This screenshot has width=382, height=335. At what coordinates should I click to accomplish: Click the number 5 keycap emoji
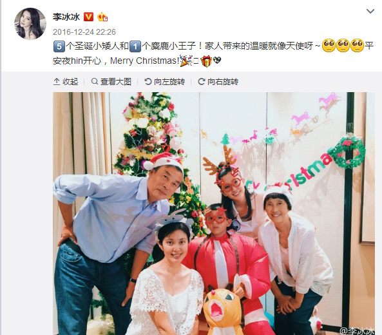[x=59, y=46]
